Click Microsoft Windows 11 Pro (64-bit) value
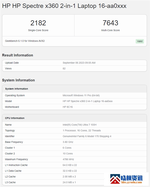 (x=81, y=95)
